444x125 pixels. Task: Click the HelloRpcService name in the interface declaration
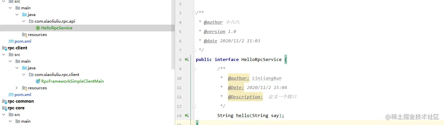262,59
